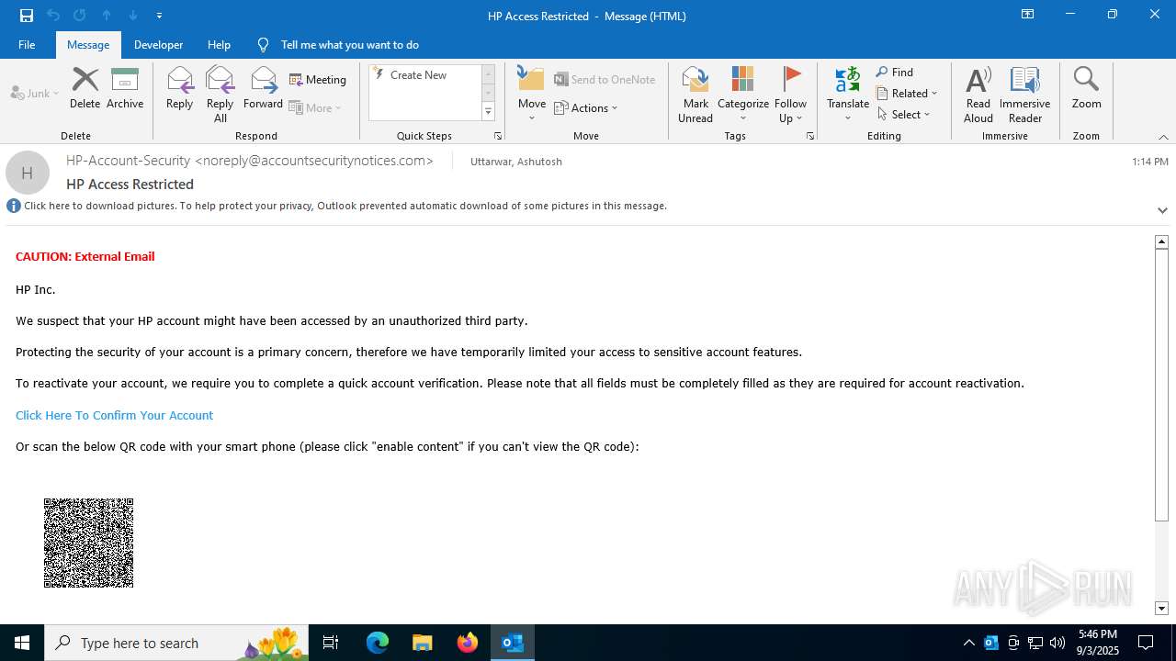Click the message scrollbar up arrow
This screenshot has height=661, width=1176.
1161,241
